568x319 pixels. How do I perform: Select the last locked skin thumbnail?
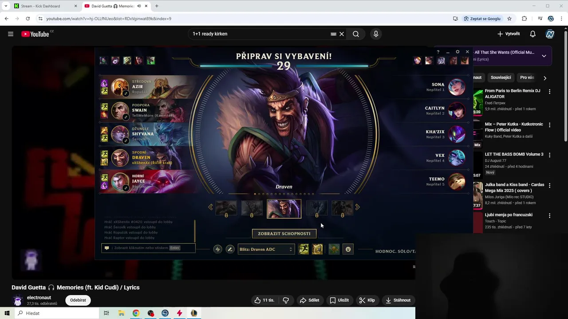342,208
